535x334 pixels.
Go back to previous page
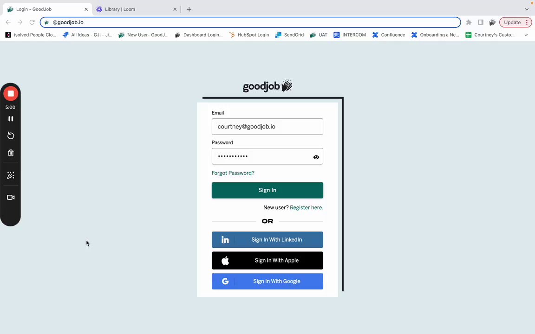[8, 22]
